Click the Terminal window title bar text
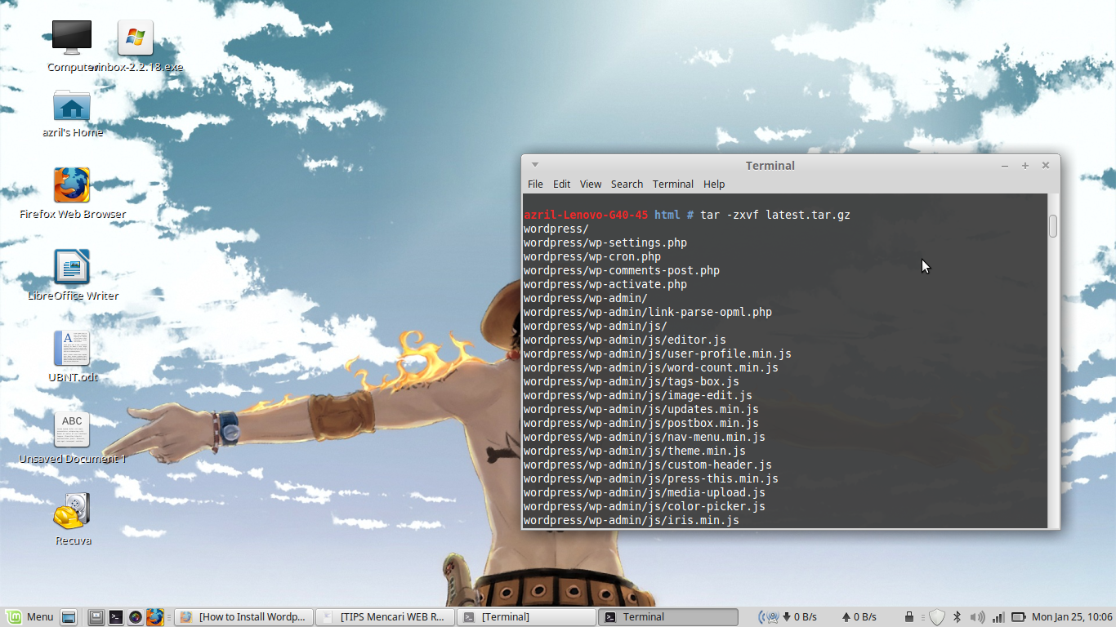The height and width of the screenshot is (627, 1116). point(770,166)
